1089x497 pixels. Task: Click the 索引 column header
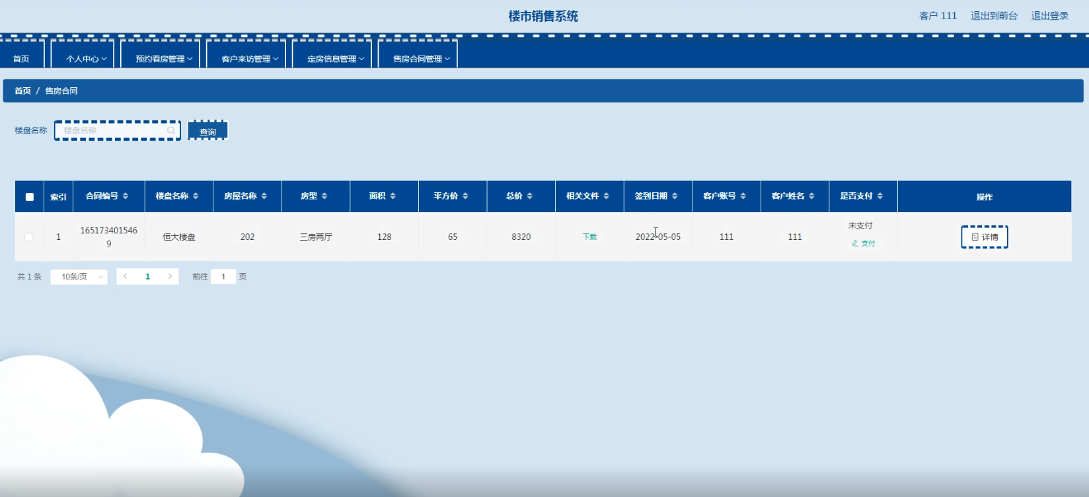[58, 197]
